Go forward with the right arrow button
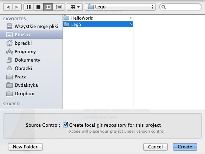205x154 pixels. [x=17, y=7]
